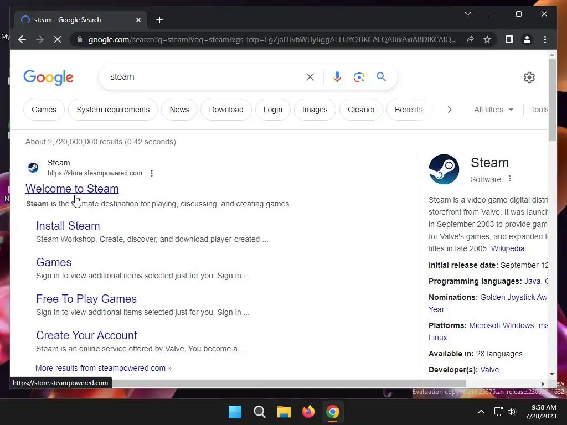
Task: Open options for the Steam search result
Action: tap(152, 173)
